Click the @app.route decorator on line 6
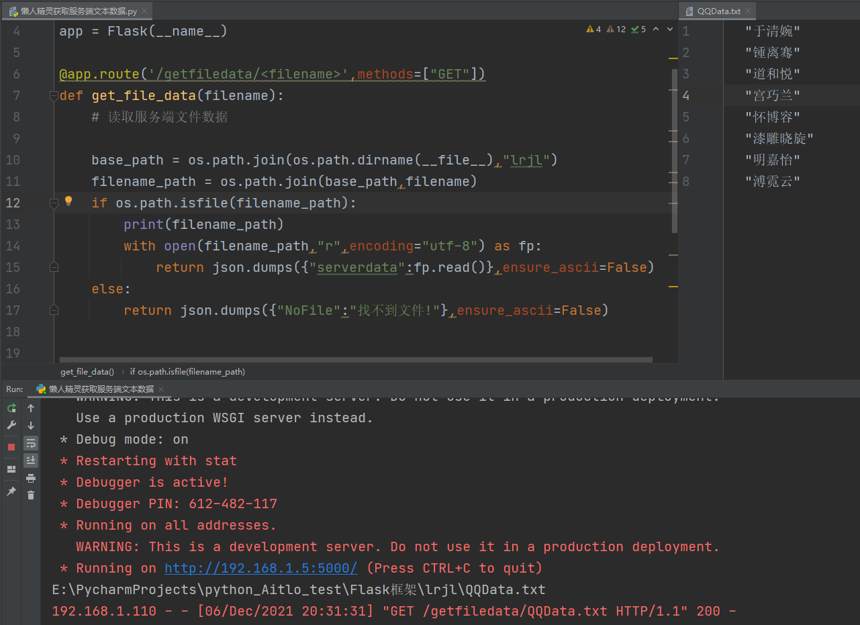860x625 pixels. tap(99, 74)
